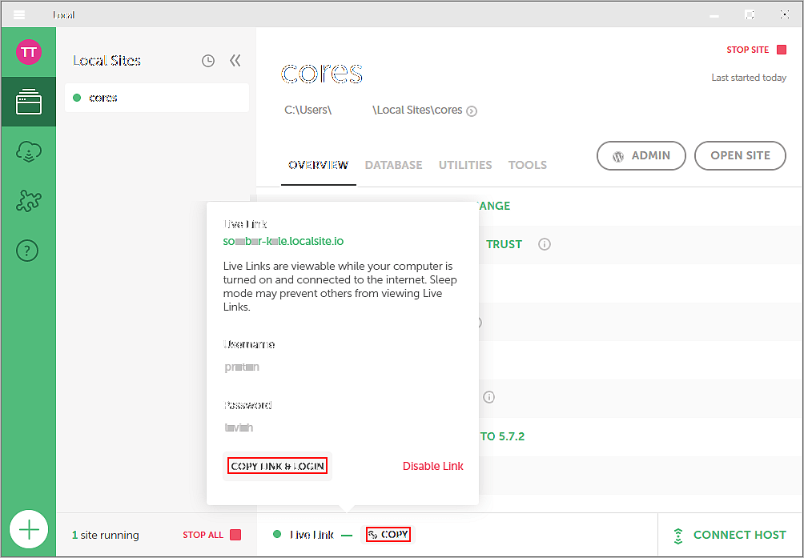The image size is (804, 558).
Task: Click Stop All to halt sites
Action: [211, 535]
